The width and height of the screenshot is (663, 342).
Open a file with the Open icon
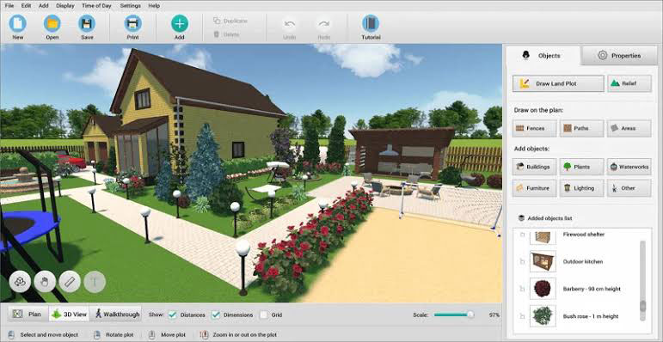tap(52, 23)
